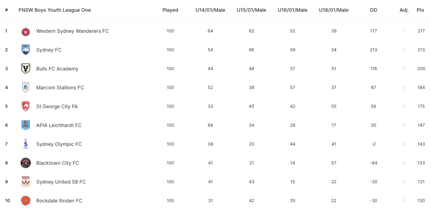Click the Sydney United 58 FC crest
Viewport: 431px width, 208px height.
pyautogui.click(x=26, y=182)
